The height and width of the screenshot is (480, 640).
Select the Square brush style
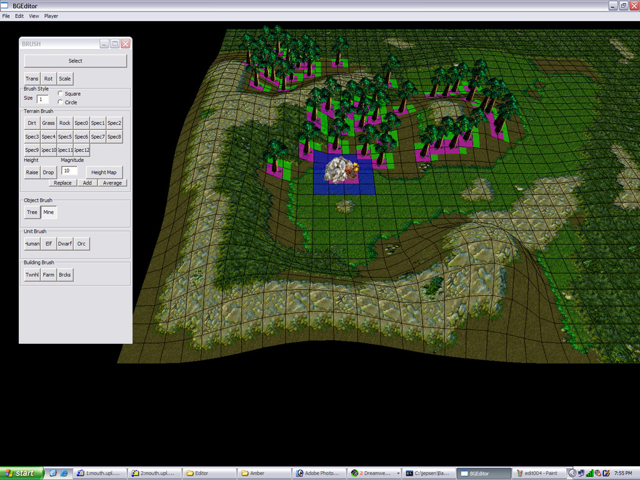(x=60, y=94)
